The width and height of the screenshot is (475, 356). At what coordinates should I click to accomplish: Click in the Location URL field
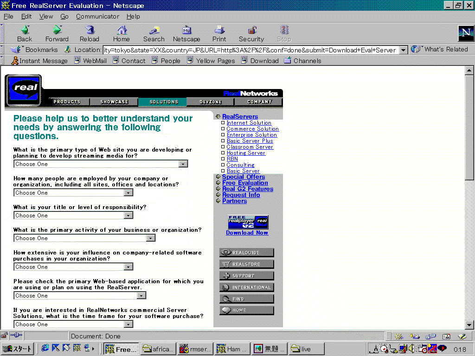(x=251, y=50)
